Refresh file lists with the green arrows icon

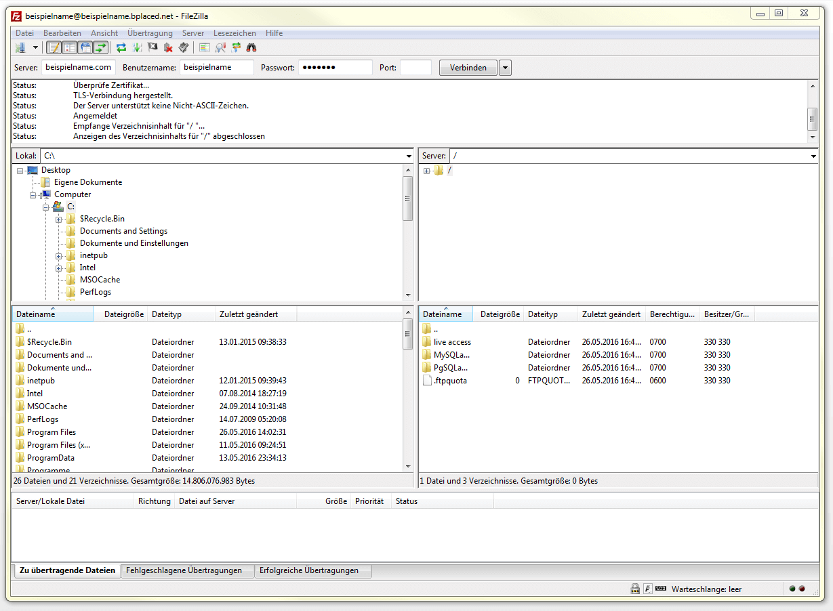click(x=121, y=47)
